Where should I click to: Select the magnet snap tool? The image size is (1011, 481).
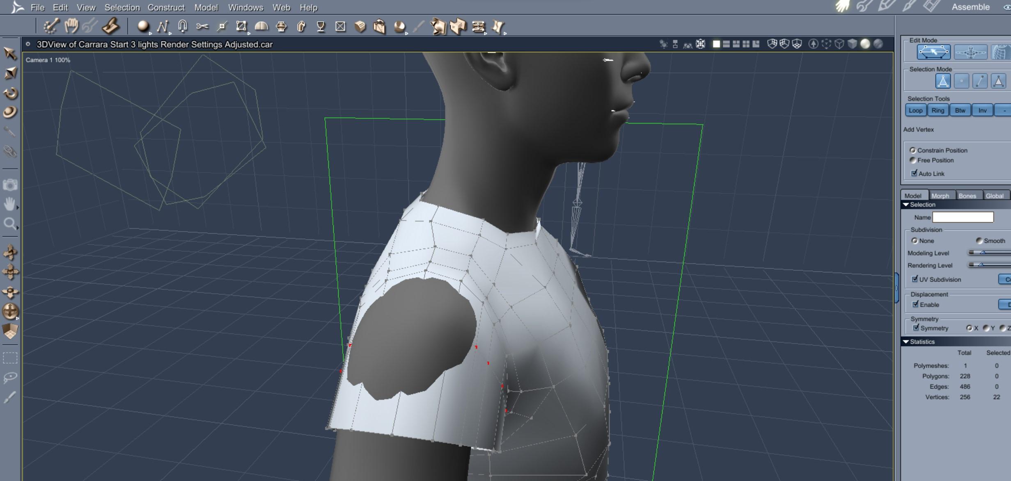[183, 27]
